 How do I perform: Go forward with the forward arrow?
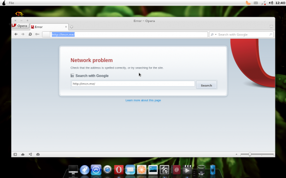pyautogui.click(x=23, y=34)
